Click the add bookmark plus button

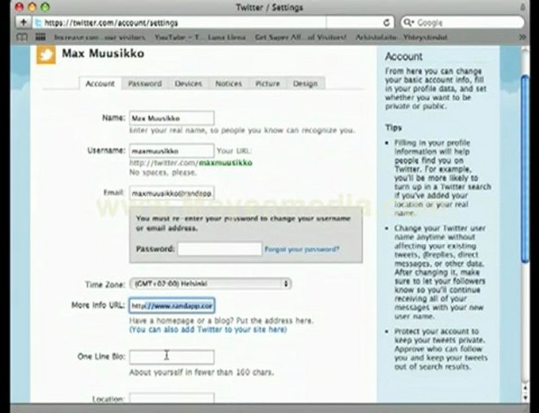[x=24, y=23]
